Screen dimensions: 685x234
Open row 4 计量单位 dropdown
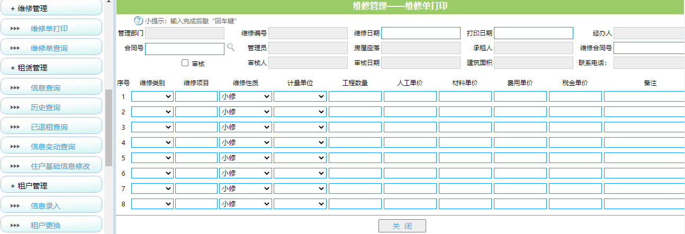pyautogui.click(x=300, y=142)
